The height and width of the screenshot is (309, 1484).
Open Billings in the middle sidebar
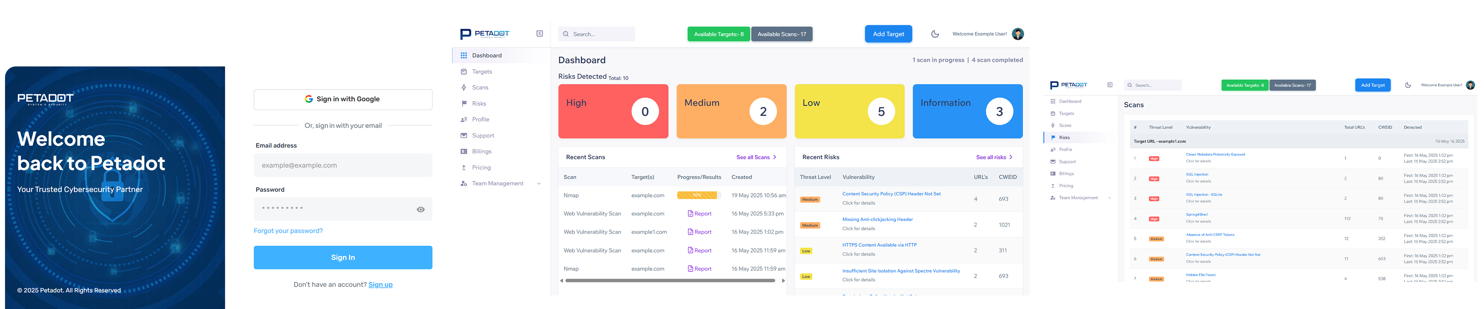click(481, 151)
